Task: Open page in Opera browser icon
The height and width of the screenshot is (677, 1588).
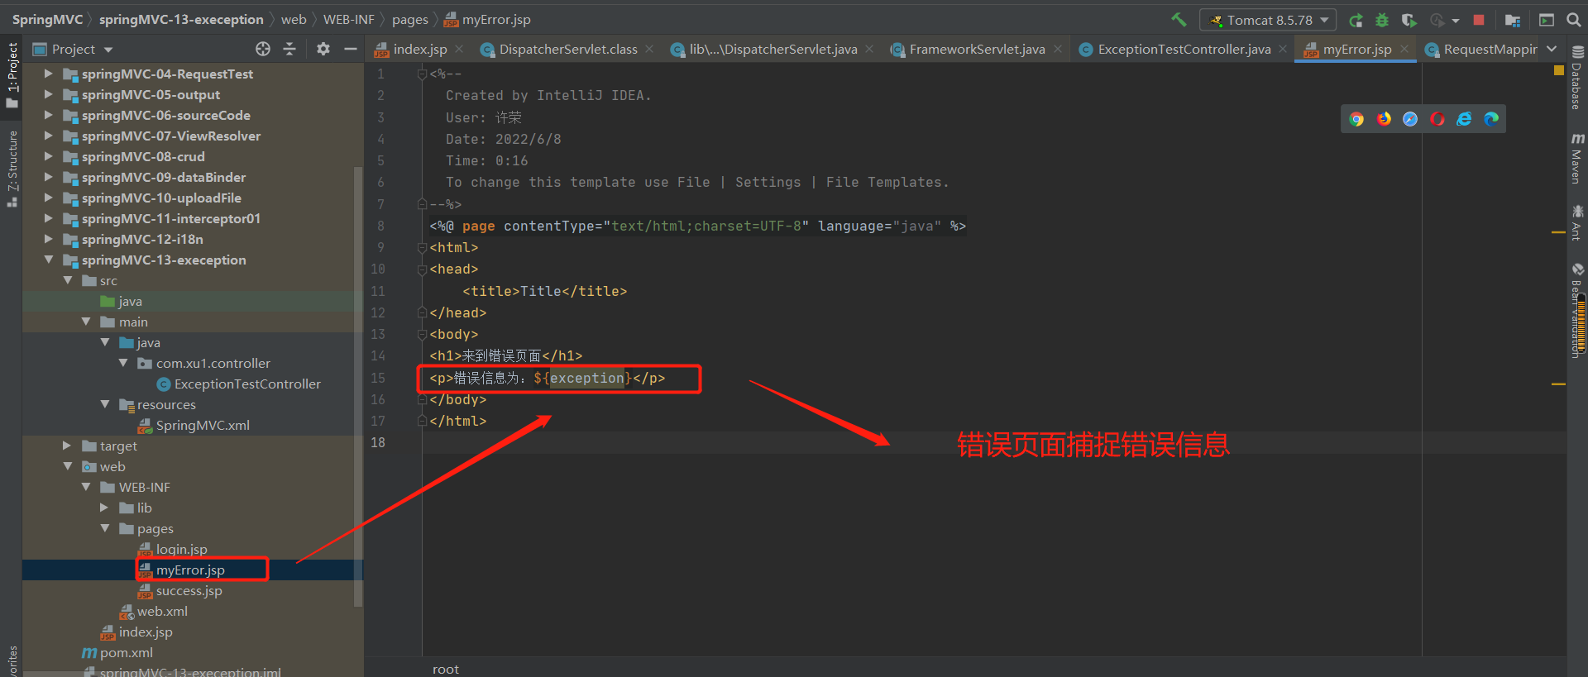Action: (x=1437, y=119)
